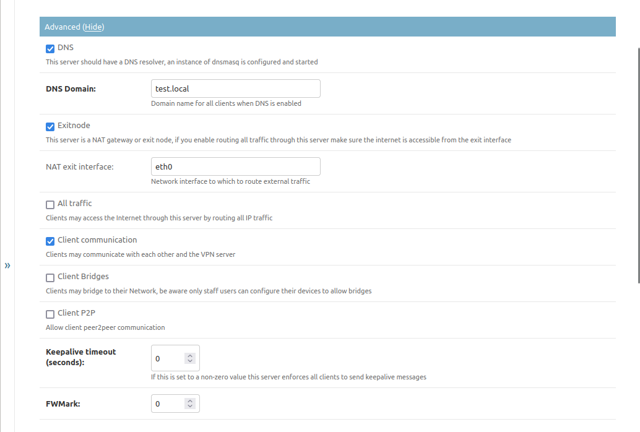Viewport: 640px width, 432px height.
Task: Expand the collapsed sidebar with double chevron
Action: pyautogui.click(x=7, y=266)
